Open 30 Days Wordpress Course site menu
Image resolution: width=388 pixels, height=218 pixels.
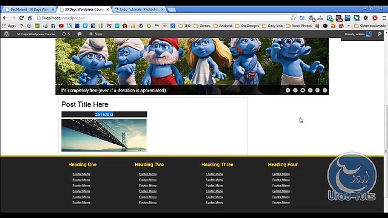click(35, 34)
